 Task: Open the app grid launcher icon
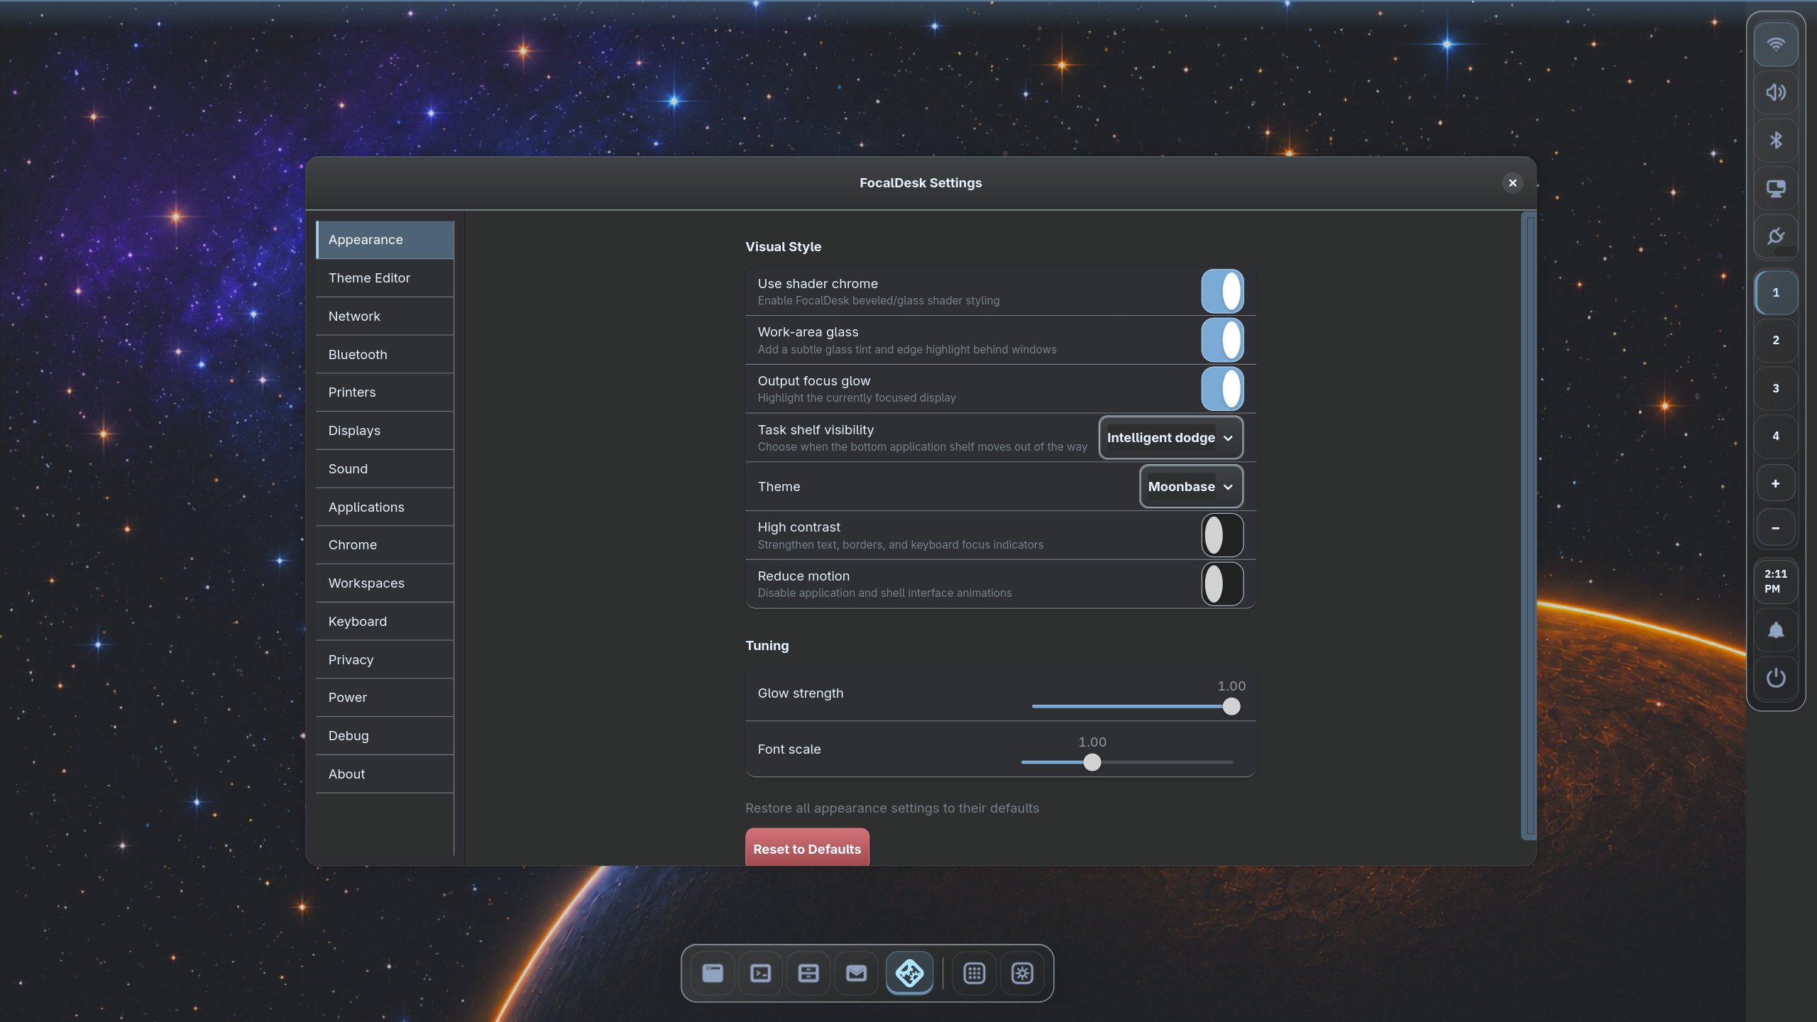click(x=975, y=973)
